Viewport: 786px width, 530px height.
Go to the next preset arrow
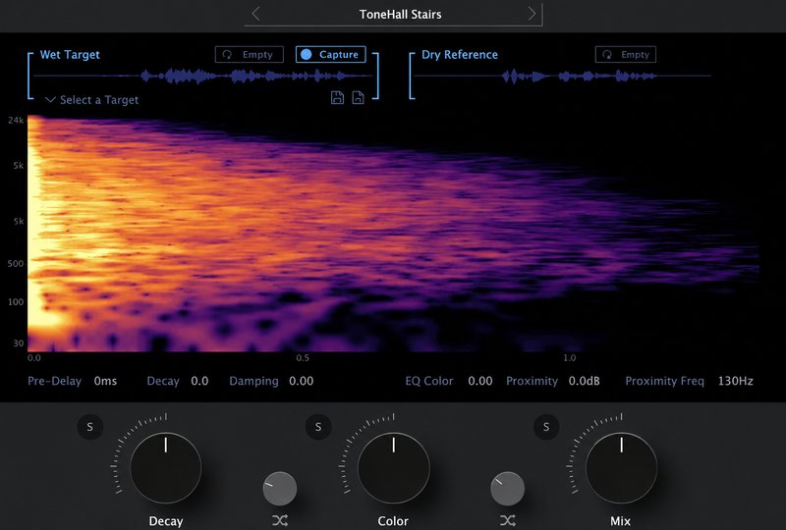(532, 14)
